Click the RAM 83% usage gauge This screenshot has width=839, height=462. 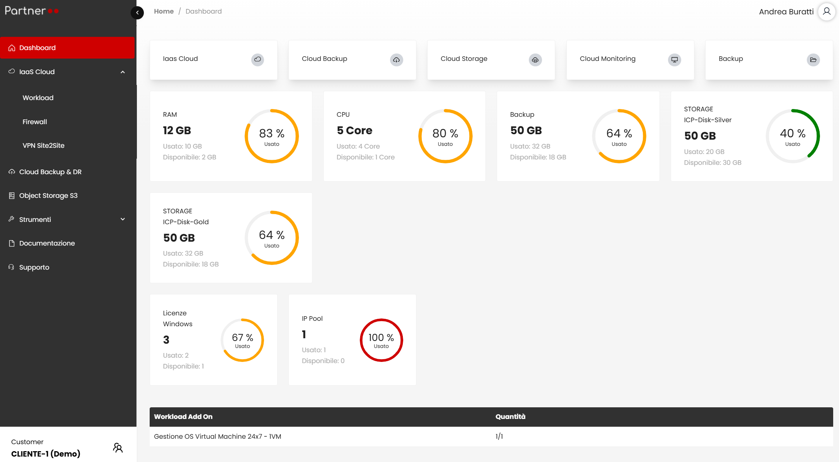[272, 136]
